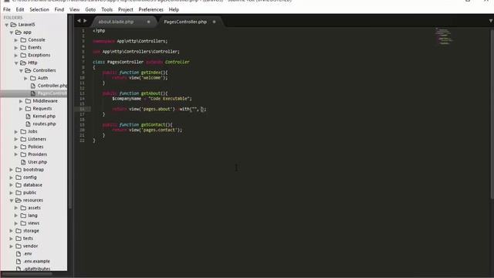Select the highlighted PagesController file in sidebar
The image size is (494, 278).
pos(33,93)
